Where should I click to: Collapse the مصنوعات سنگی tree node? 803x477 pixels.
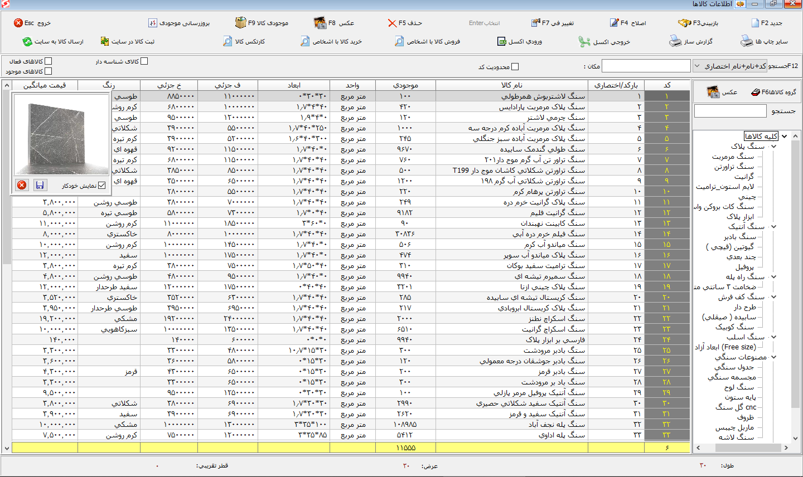774,357
